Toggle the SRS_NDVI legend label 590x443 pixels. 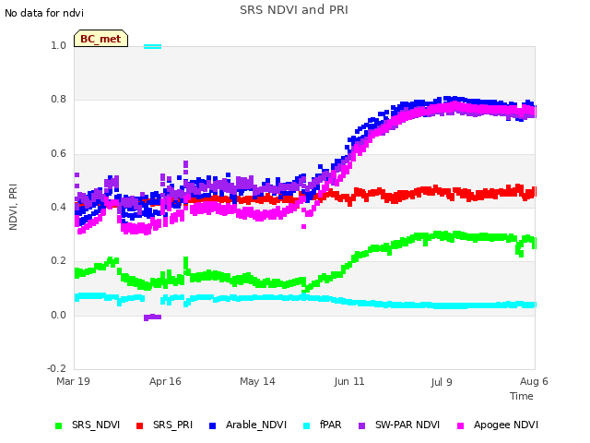96,425
